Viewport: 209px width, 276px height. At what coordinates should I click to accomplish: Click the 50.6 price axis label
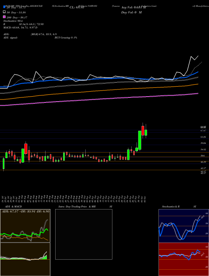point(203,156)
